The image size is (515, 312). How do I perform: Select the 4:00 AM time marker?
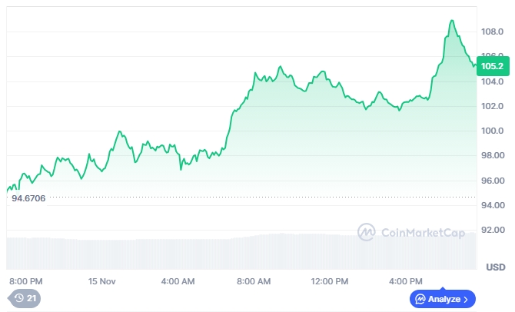pos(178,281)
